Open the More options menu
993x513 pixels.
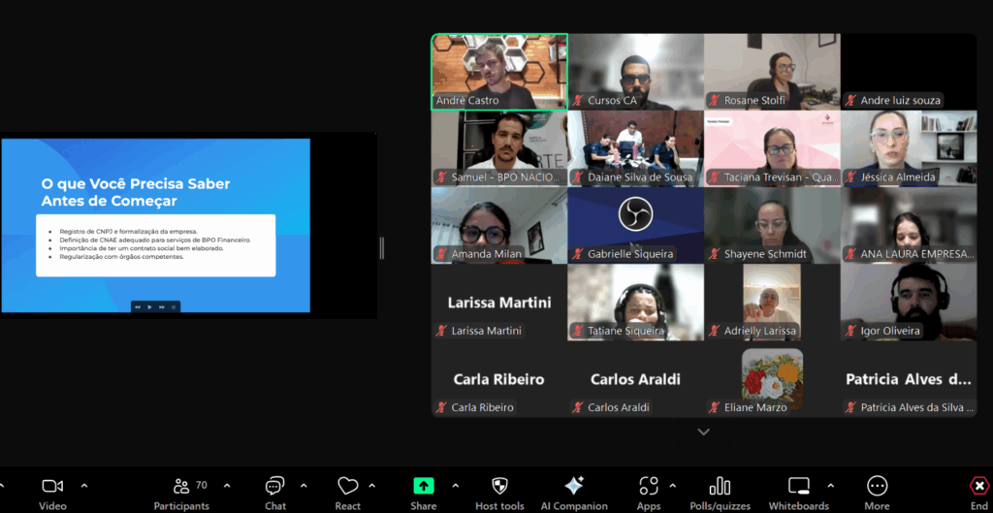(877, 493)
